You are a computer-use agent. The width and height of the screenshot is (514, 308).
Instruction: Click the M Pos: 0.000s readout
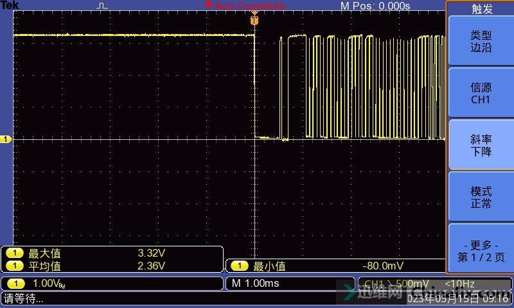point(375,6)
